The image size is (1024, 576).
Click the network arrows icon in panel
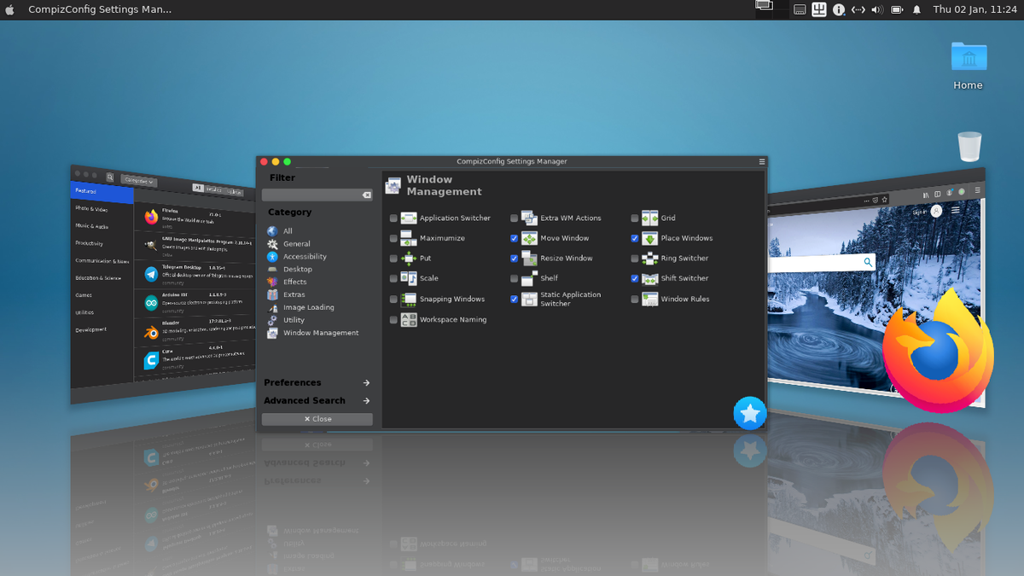[x=858, y=9]
